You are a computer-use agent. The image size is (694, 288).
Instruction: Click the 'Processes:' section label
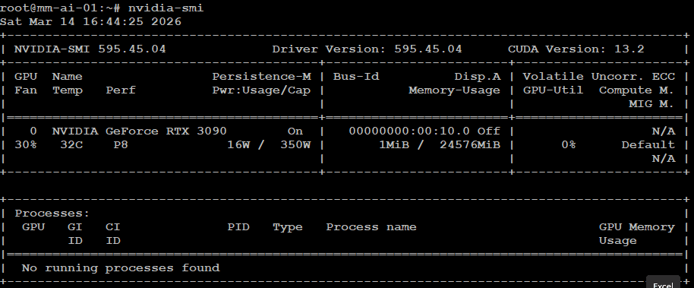coord(52,213)
